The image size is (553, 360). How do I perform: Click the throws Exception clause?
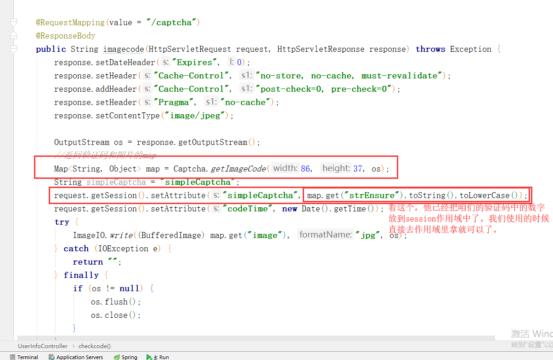pos(453,49)
